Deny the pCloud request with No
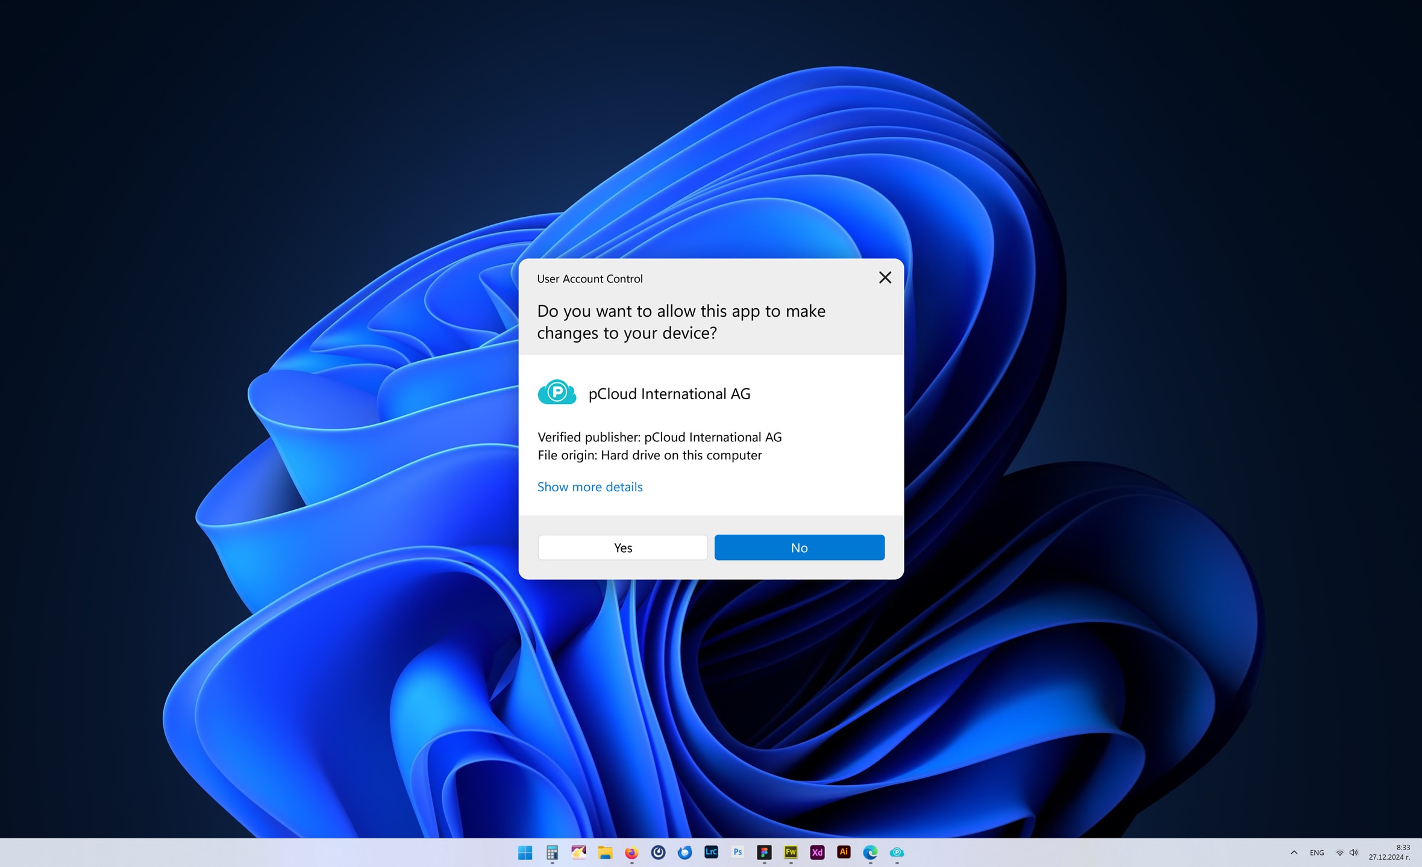This screenshot has width=1422, height=867. [799, 547]
